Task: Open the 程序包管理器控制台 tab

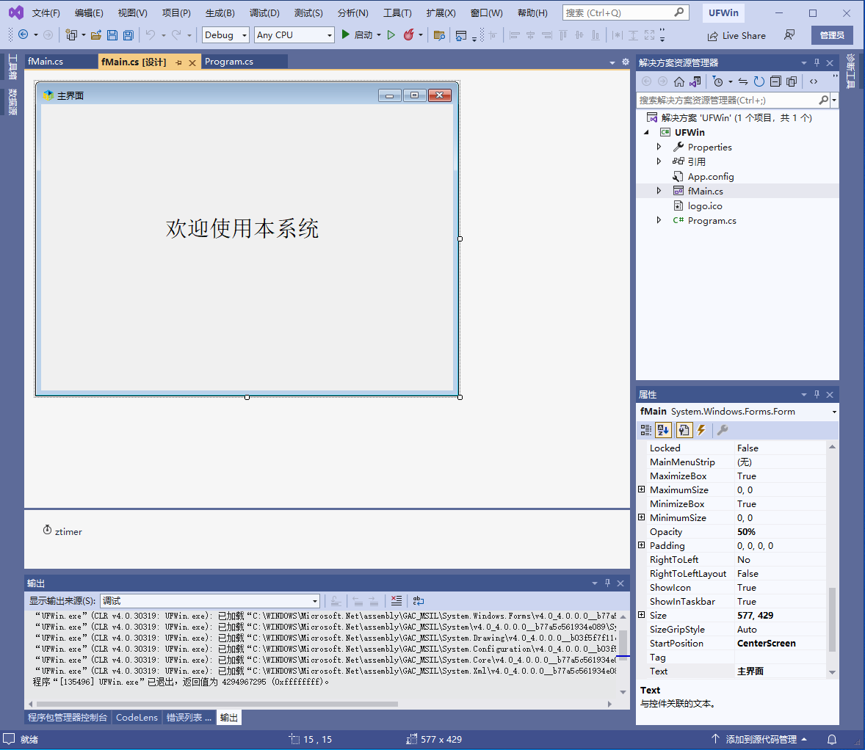Action: [68, 718]
